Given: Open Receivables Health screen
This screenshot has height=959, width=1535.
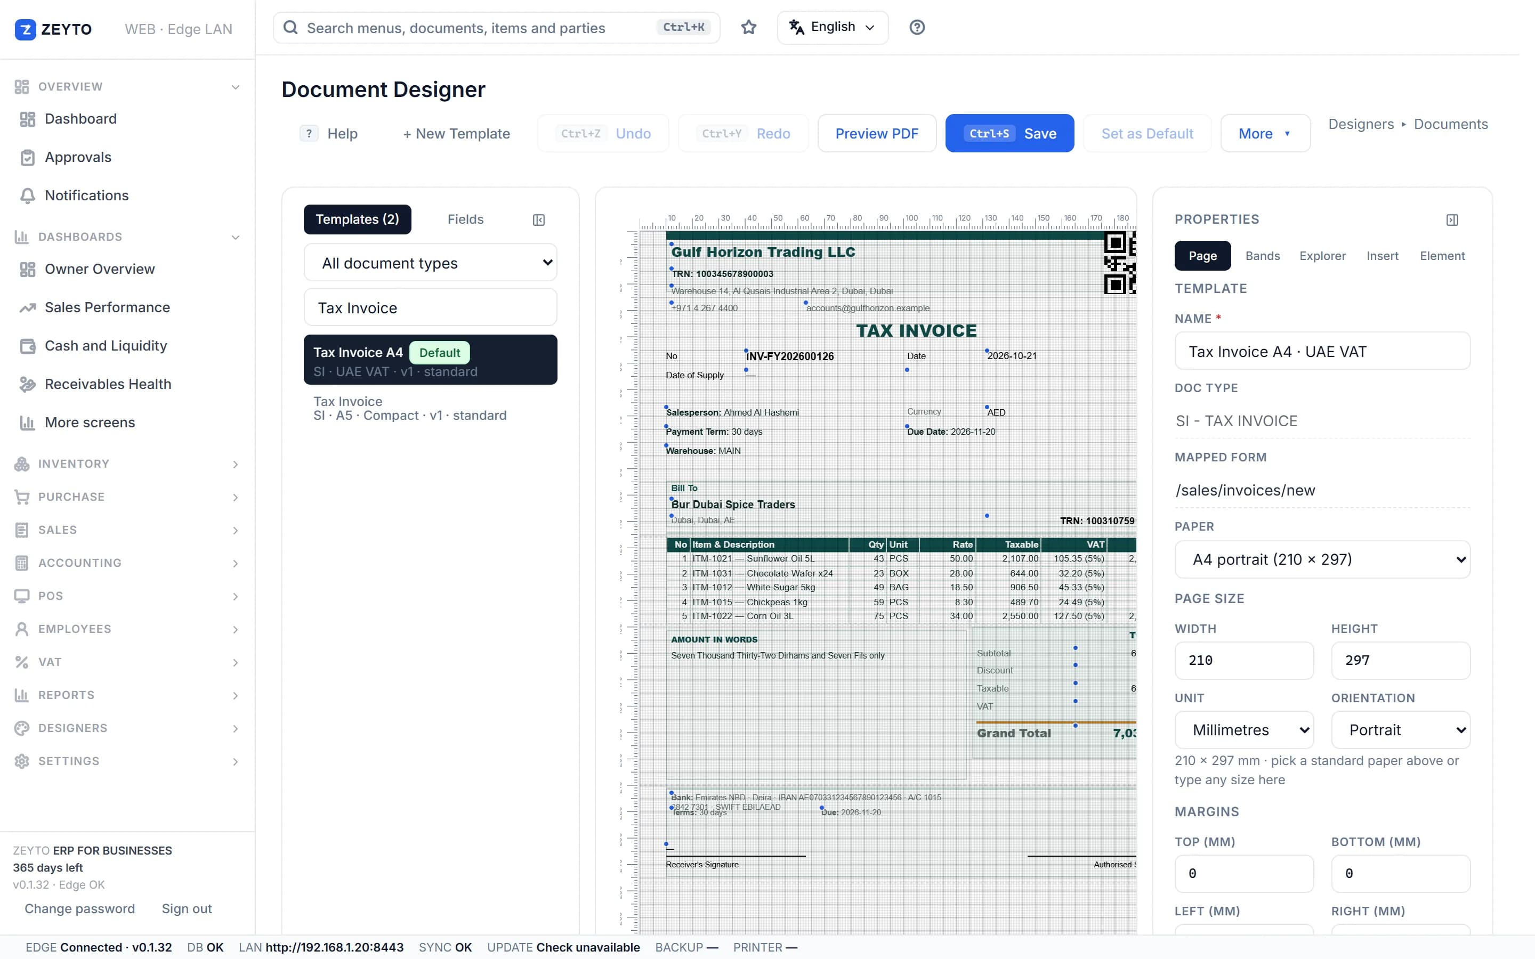Looking at the screenshot, I should 108,384.
